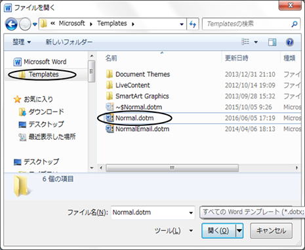Select お気に入り in navigation pane
This screenshot has width=305, height=250.
tap(33, 99)
